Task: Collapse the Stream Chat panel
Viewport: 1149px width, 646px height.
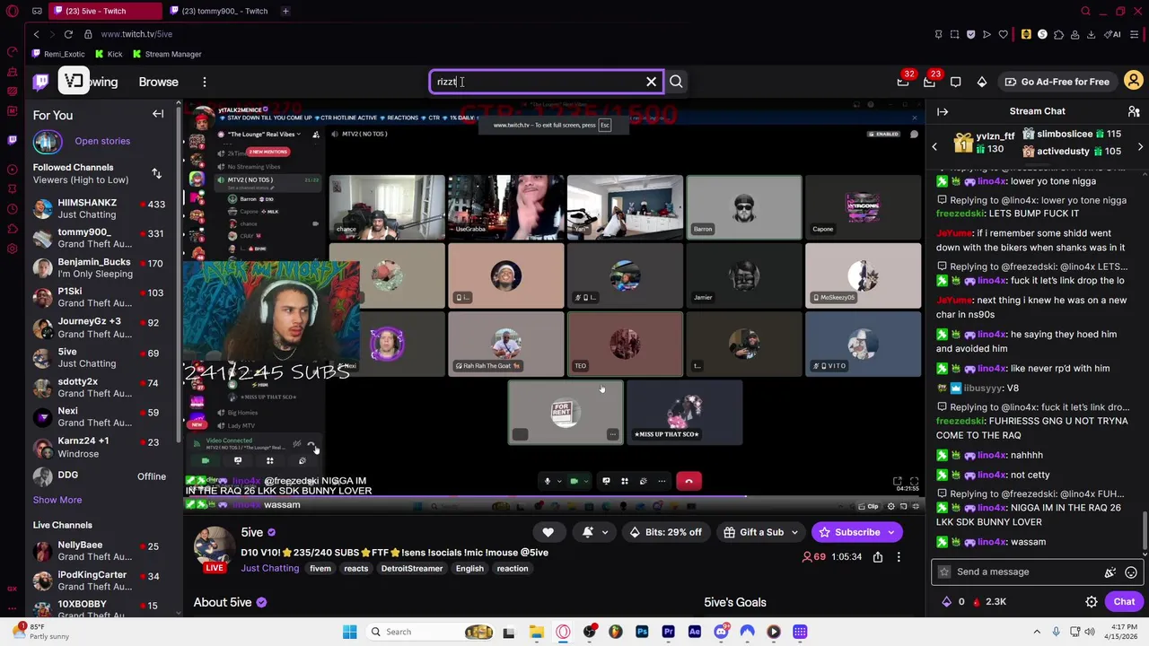Action: [943, 111]
